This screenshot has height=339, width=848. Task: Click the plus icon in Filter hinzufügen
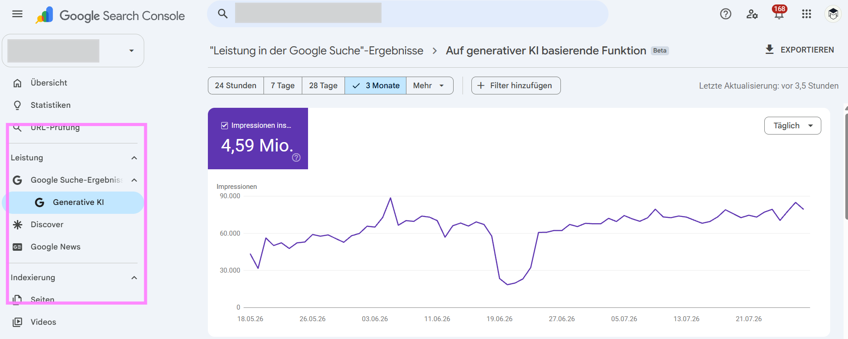point(481,86)
